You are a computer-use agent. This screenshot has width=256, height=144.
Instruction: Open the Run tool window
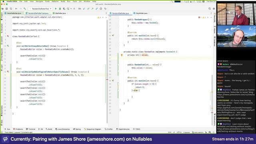[x=7, y=129]
